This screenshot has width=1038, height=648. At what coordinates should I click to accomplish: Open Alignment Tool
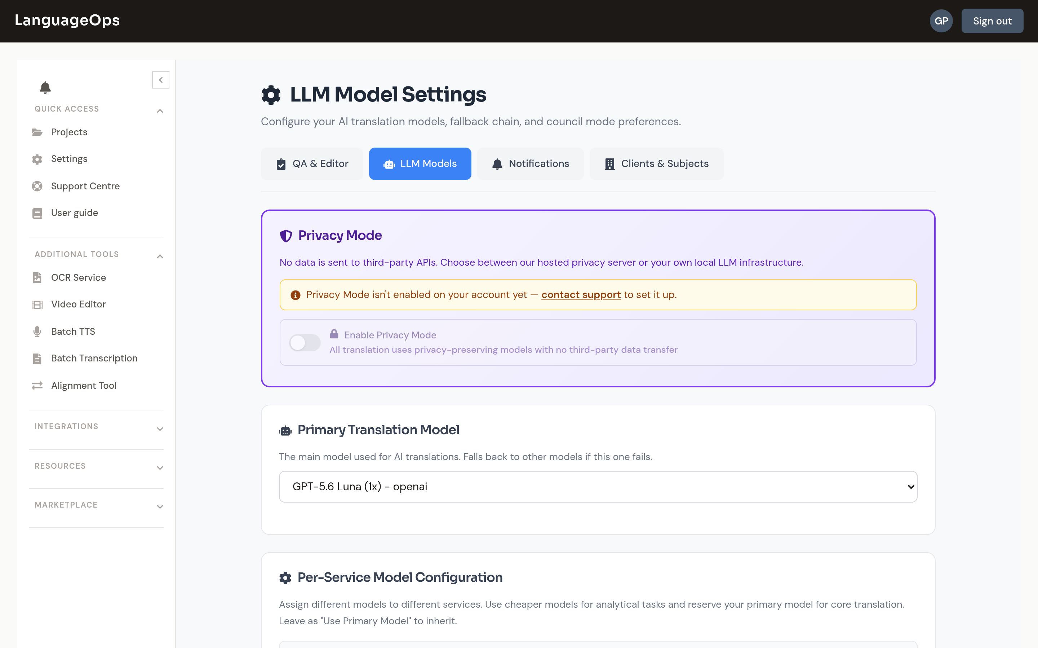pyautogui.click(x=84, y=386)
